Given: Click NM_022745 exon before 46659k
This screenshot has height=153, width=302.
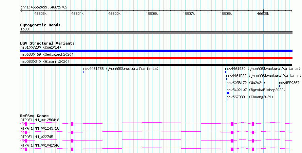Looking at the screenshot, I should 253,141.
